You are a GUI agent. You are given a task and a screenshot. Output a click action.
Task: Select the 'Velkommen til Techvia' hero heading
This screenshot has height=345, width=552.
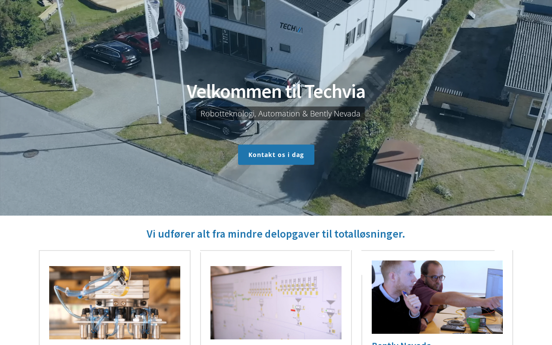pyautogui.click(x=276, y=91)
